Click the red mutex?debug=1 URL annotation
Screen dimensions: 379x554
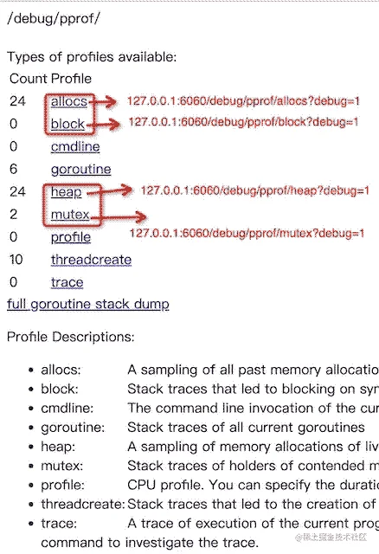coord(247,233)
